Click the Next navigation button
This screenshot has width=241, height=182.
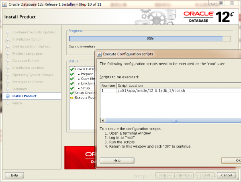pos(184,175)
